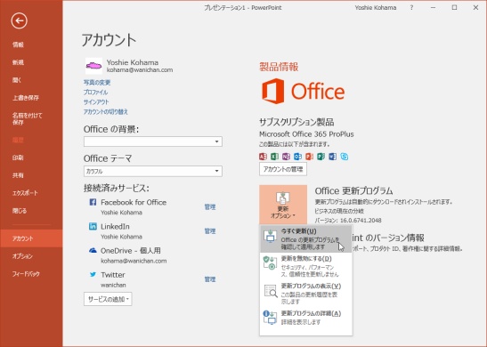The height and width of the screenshot is (347, 487).
Task: Click the Facebook for Office service name
Action: 134,202
